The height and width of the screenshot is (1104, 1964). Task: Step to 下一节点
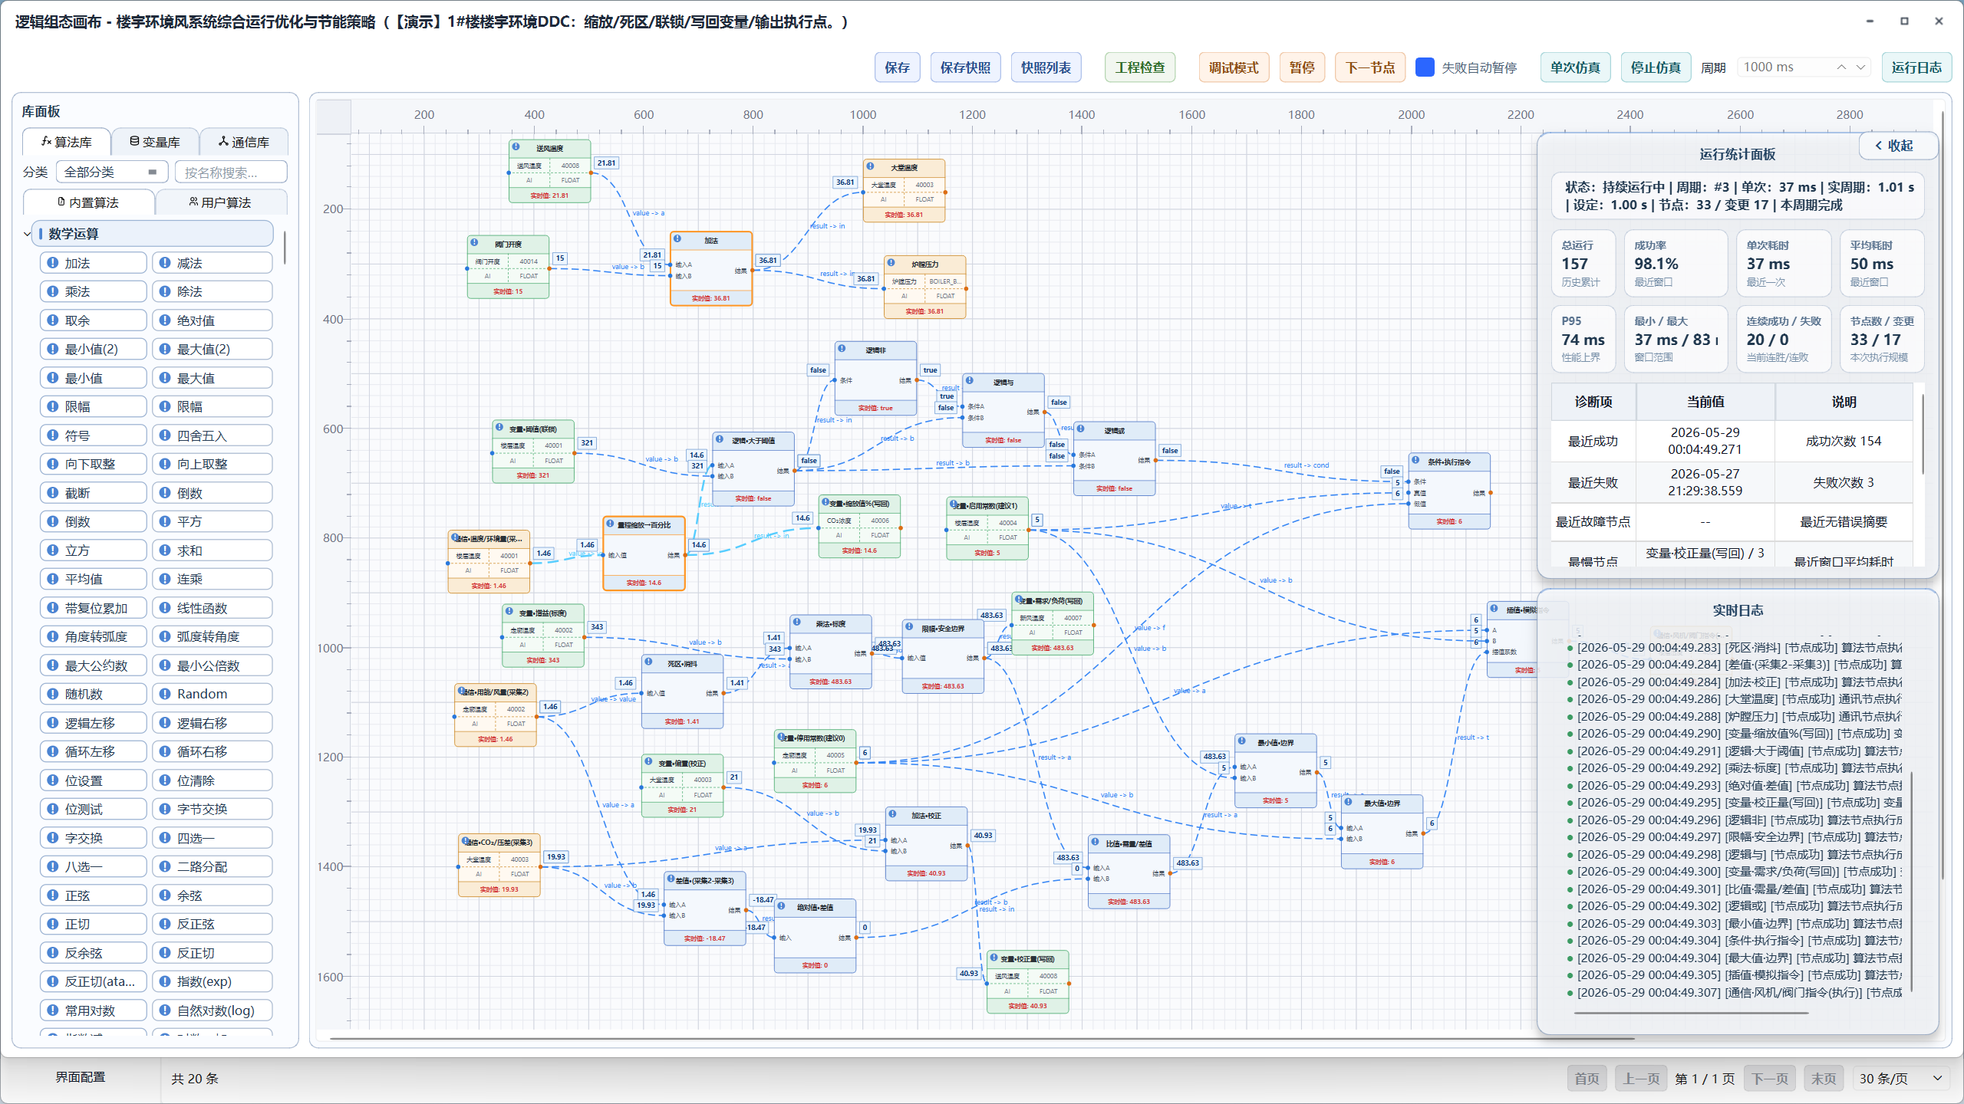[1370, 67]
